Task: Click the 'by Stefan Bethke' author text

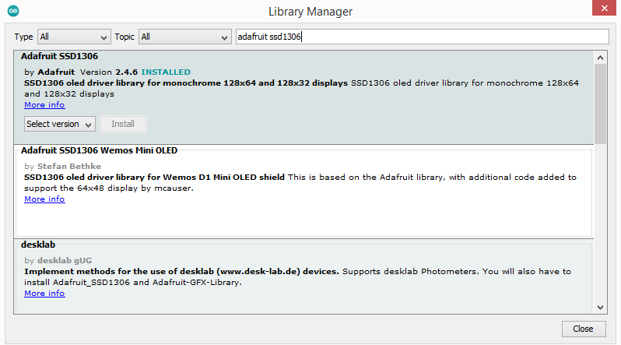Action: click(x=62, y=167)
